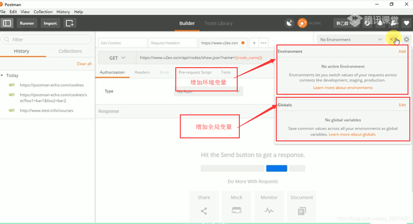Open the View menu
This screenshot has height=224, width=413.
[x=25, y=12]
